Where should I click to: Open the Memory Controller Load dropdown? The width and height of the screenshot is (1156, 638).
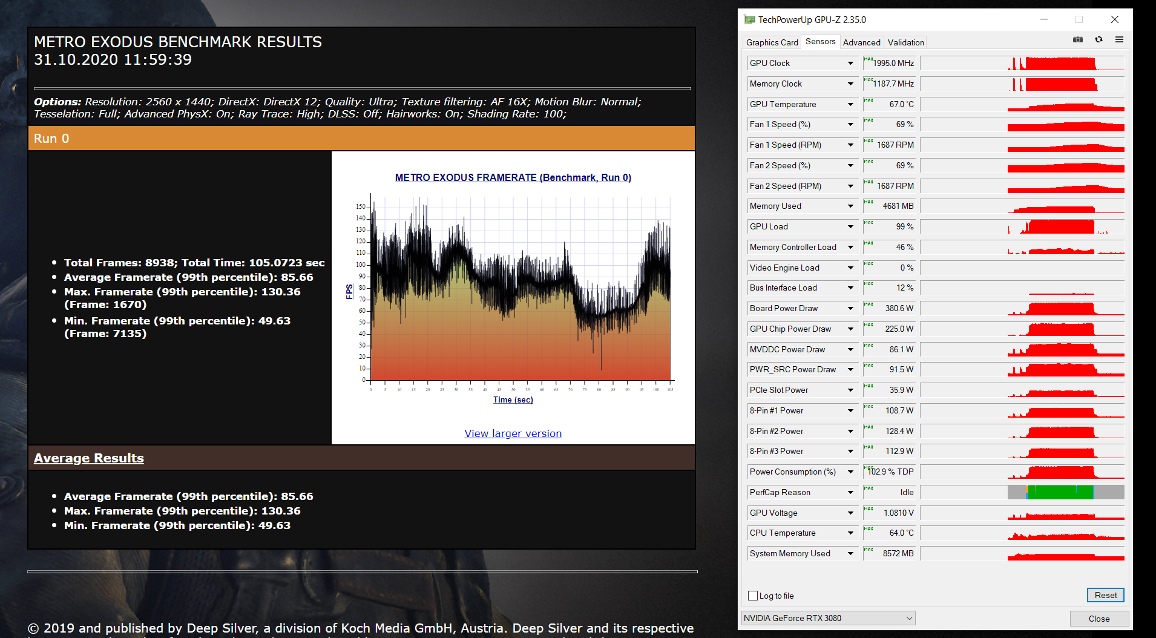(850, 247)
